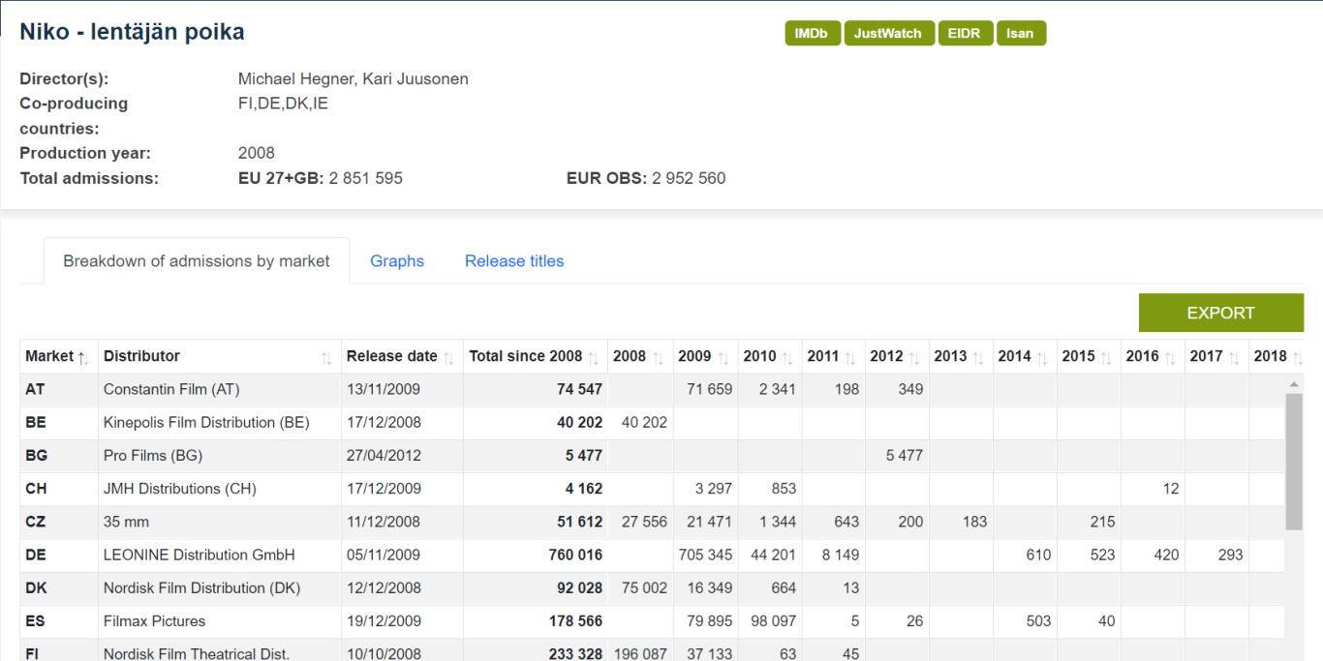Click 2017 value 293
Image resolution: width=1323 pixels, height=661 pixels.
point(1231,555)
